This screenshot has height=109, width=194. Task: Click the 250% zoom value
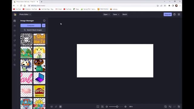(131, 107)
